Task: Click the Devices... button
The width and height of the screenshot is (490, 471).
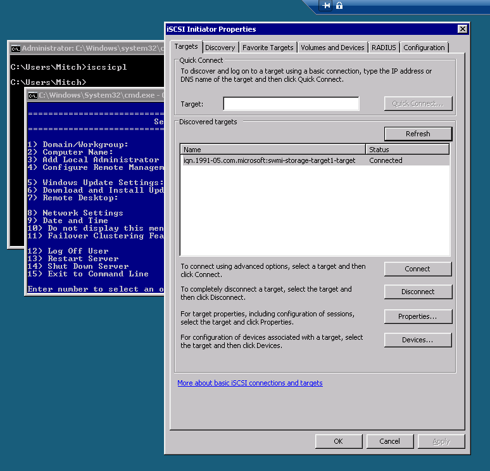Action: (x=418, y=340)
